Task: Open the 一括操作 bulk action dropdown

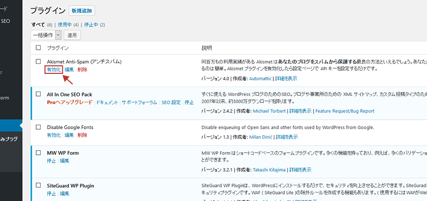Action: tap(46, 35)
